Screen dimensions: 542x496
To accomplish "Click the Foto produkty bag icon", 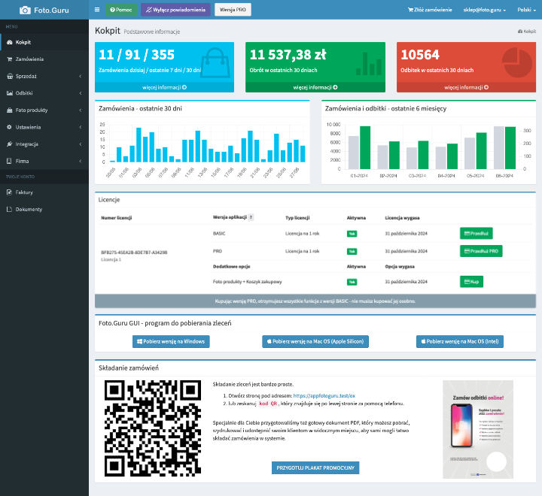I will (x=9, y=110).
